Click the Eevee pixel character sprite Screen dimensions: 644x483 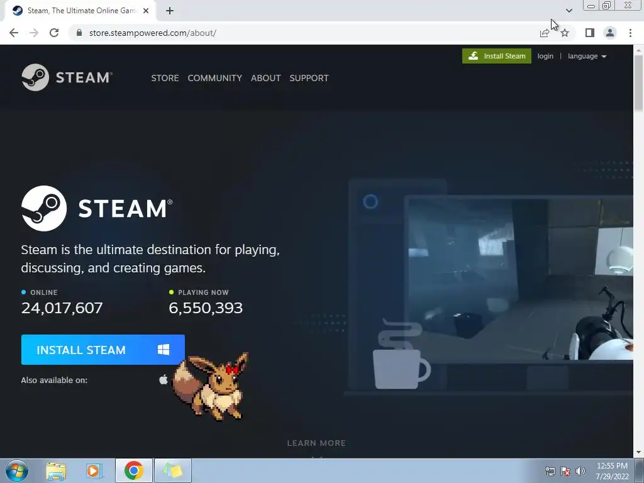click(x=210, y=387)
